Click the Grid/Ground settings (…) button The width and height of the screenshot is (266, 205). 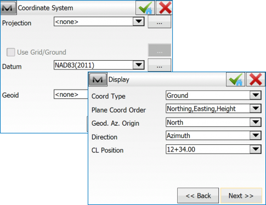coord(160,50)
